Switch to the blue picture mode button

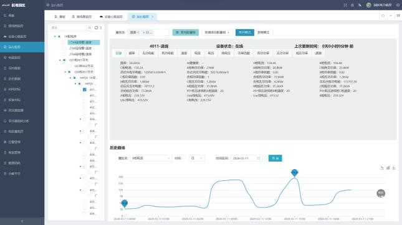tap(245, 32)
